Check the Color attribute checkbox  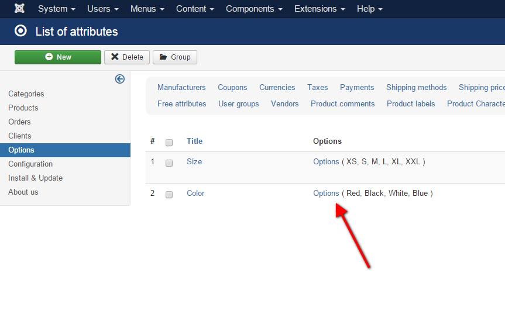click(x=169, y=195)
